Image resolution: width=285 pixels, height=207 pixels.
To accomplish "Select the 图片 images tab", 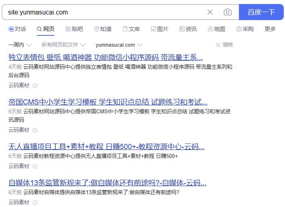I will tap(160, 29).
